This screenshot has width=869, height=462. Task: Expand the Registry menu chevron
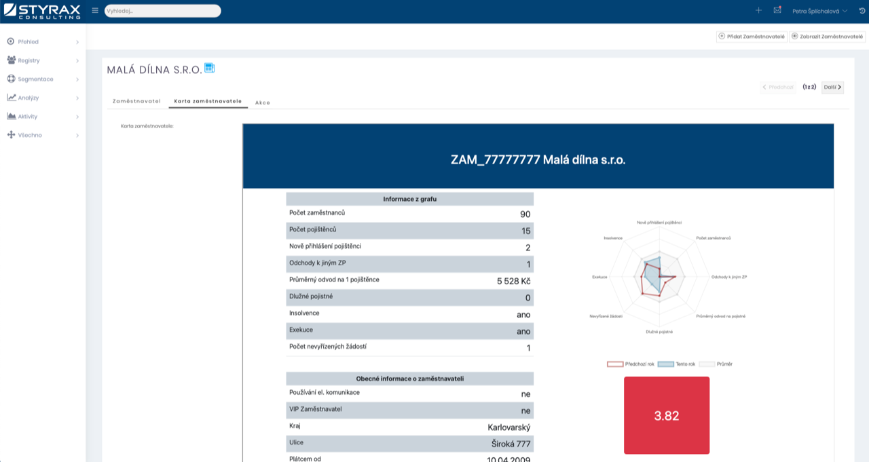click(x=77, y=60)
